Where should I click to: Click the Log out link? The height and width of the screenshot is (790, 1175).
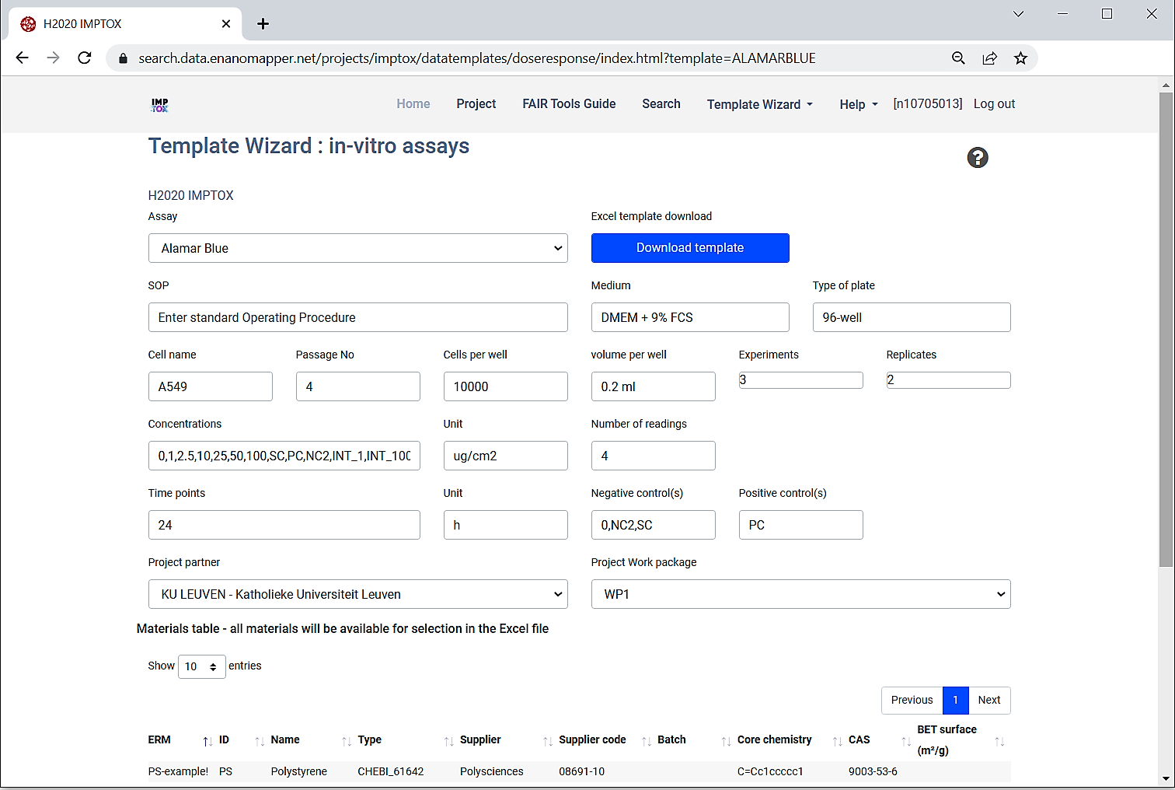[994, 104]
